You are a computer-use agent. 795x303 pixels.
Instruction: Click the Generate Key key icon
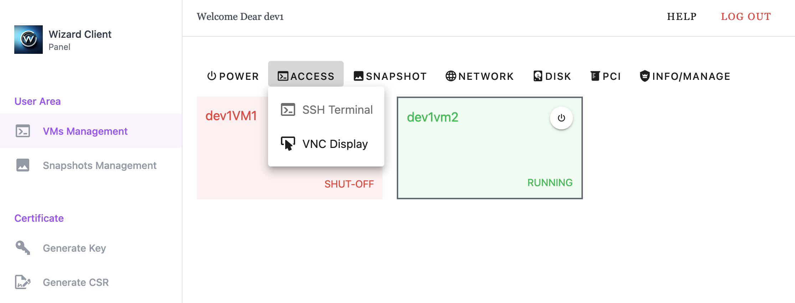click(x=23, y=248)
